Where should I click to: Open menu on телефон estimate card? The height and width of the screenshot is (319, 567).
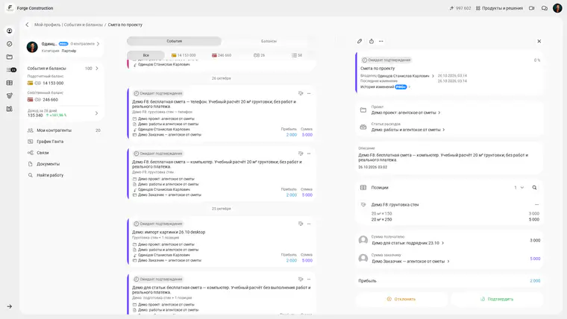click(309, 93)
